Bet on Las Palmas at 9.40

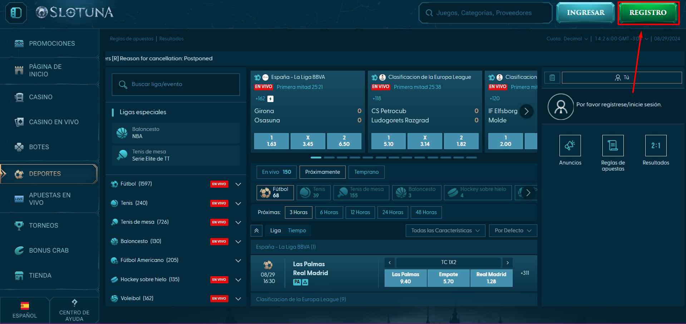[405, 278]
